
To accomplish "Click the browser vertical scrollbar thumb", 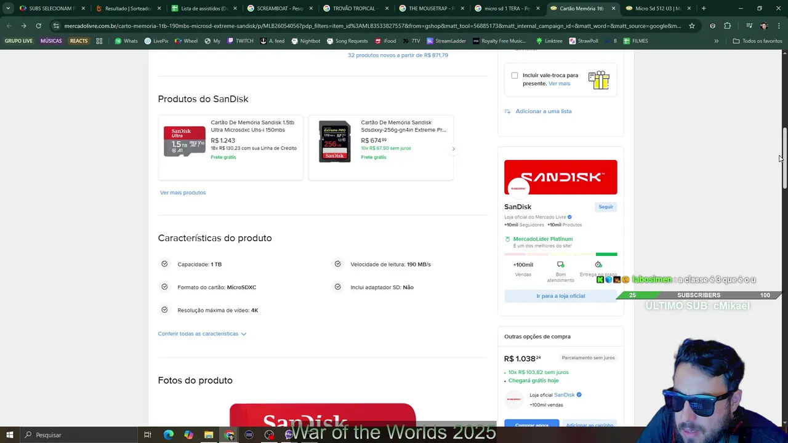I will click(784, 159).
